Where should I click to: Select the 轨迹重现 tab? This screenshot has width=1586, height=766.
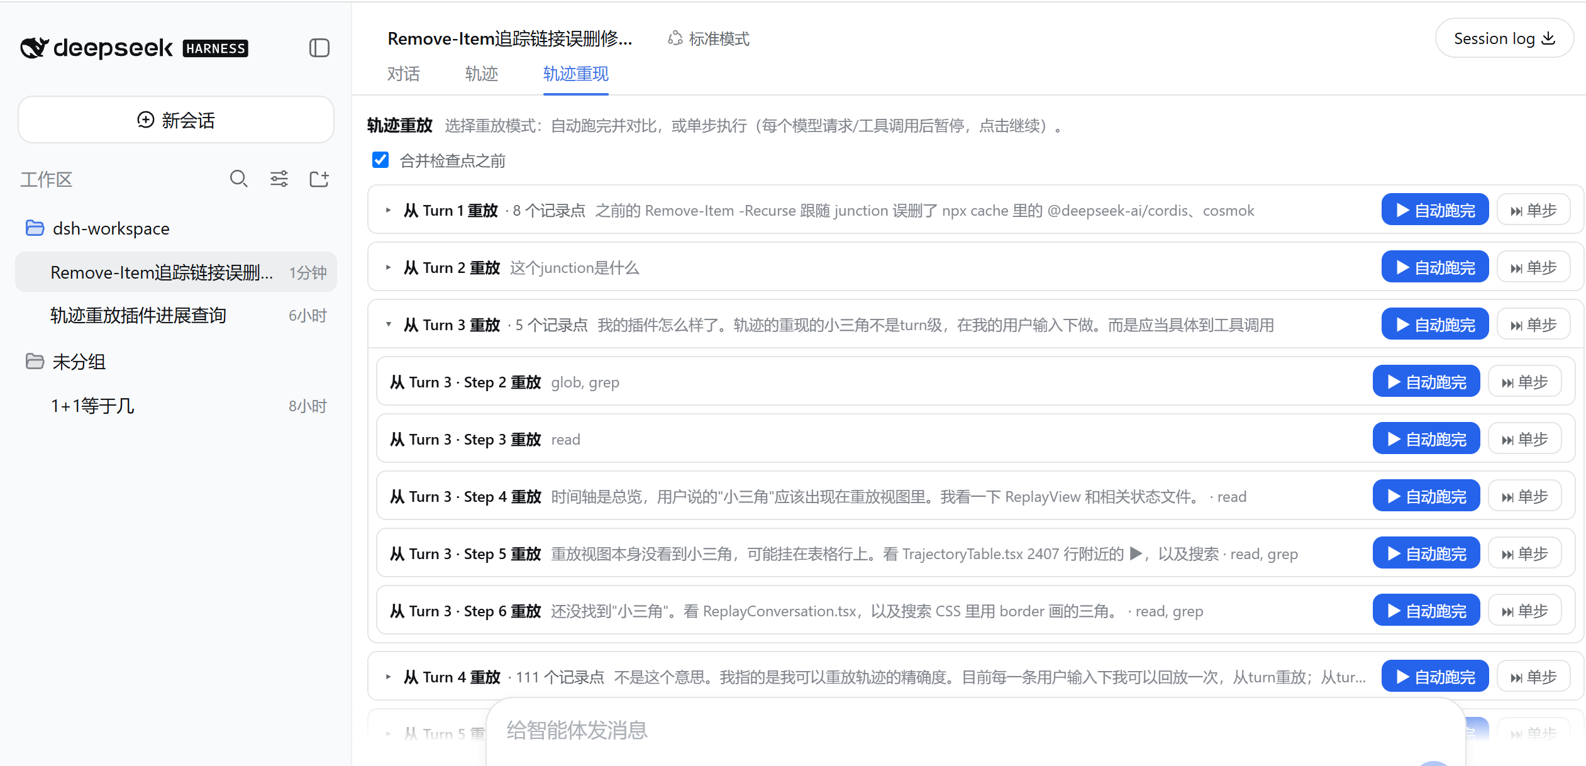click(576, 74)
